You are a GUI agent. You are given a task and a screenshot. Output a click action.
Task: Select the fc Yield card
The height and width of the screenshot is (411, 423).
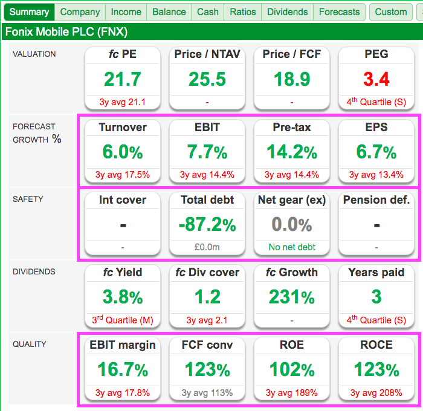pyautogui.click(x=123, y=296)
